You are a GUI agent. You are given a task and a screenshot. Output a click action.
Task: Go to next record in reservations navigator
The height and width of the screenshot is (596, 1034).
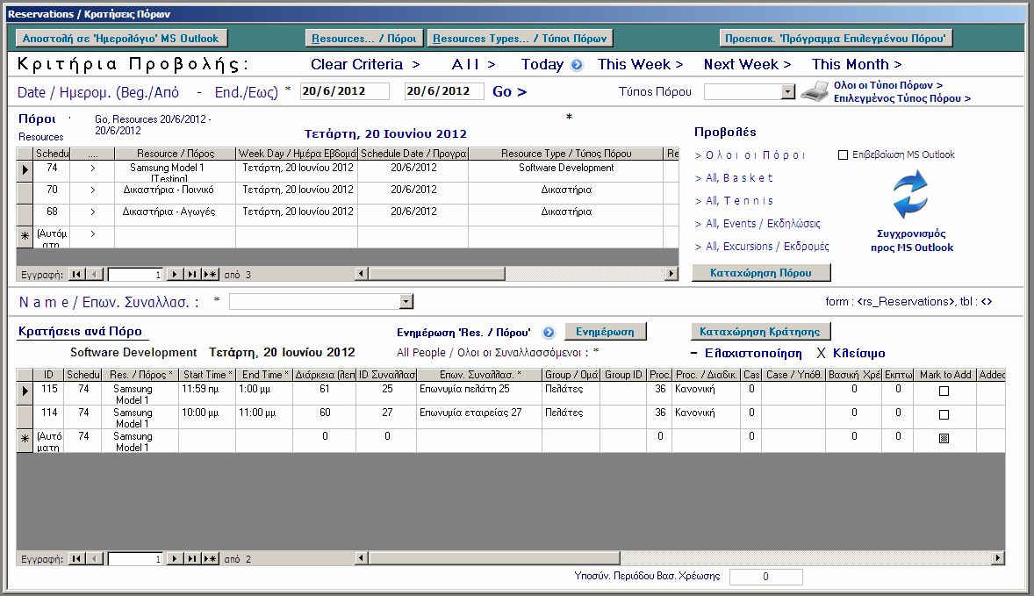coord(174,558)
